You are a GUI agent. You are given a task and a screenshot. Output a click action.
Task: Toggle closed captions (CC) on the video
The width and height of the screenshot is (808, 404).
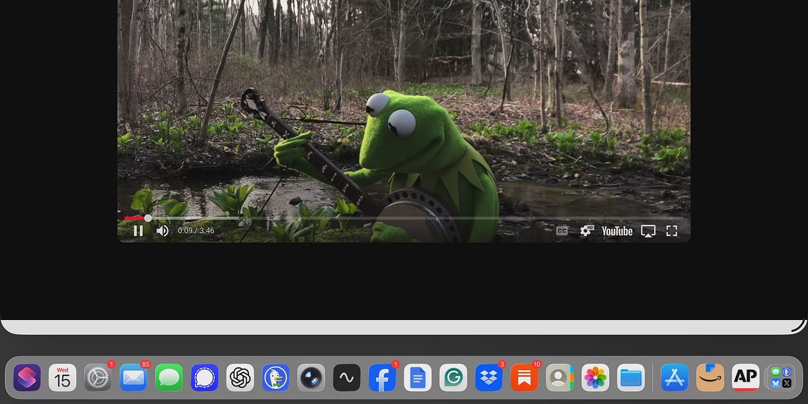pyautogui.click(x=562, y=231)
